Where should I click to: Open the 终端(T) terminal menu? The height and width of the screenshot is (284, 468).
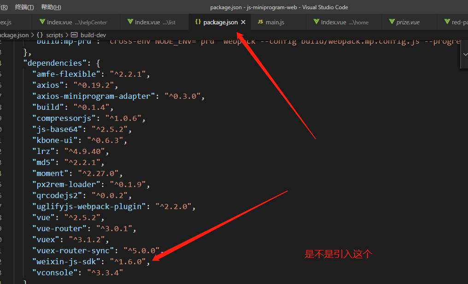(x=24, y=7)
